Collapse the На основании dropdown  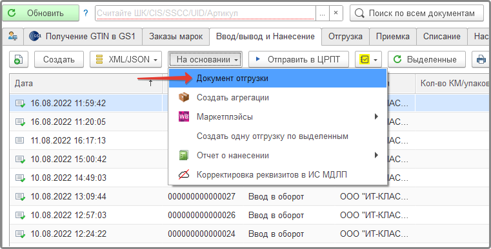click(x=205, y=59)
